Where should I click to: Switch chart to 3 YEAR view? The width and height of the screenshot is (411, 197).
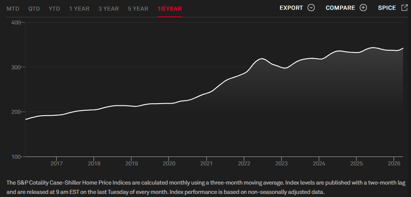point(108,8)
